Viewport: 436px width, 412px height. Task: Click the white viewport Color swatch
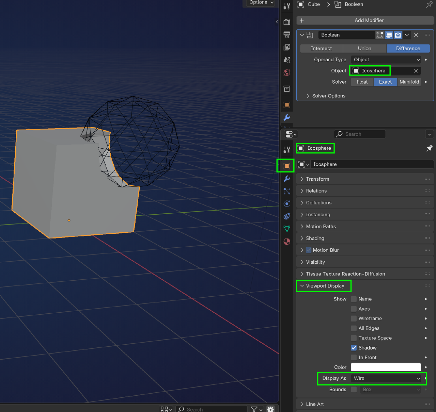point(386,367)
